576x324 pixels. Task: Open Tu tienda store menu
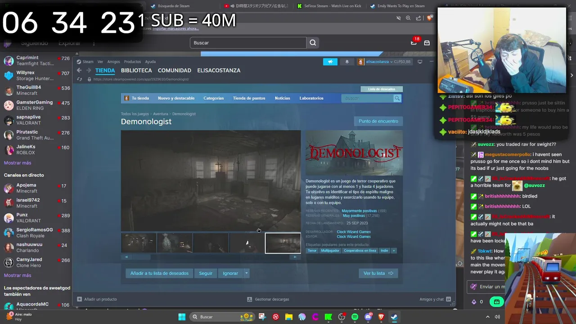(x=136, y=98)
